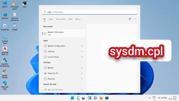Open the System settings result
Image resolution: width=179 pixels, height=101 pixels.
tap(62, 68)
